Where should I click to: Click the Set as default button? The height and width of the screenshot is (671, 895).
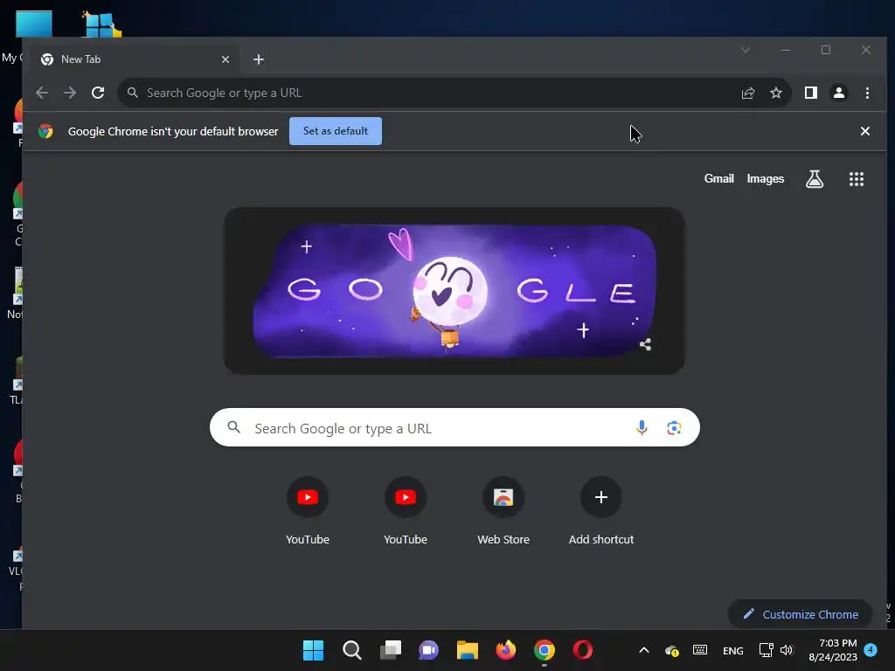336,131
